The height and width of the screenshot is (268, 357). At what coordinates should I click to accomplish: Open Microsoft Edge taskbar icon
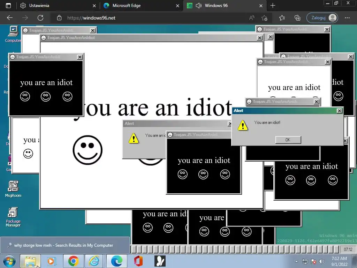pos(116,261)
